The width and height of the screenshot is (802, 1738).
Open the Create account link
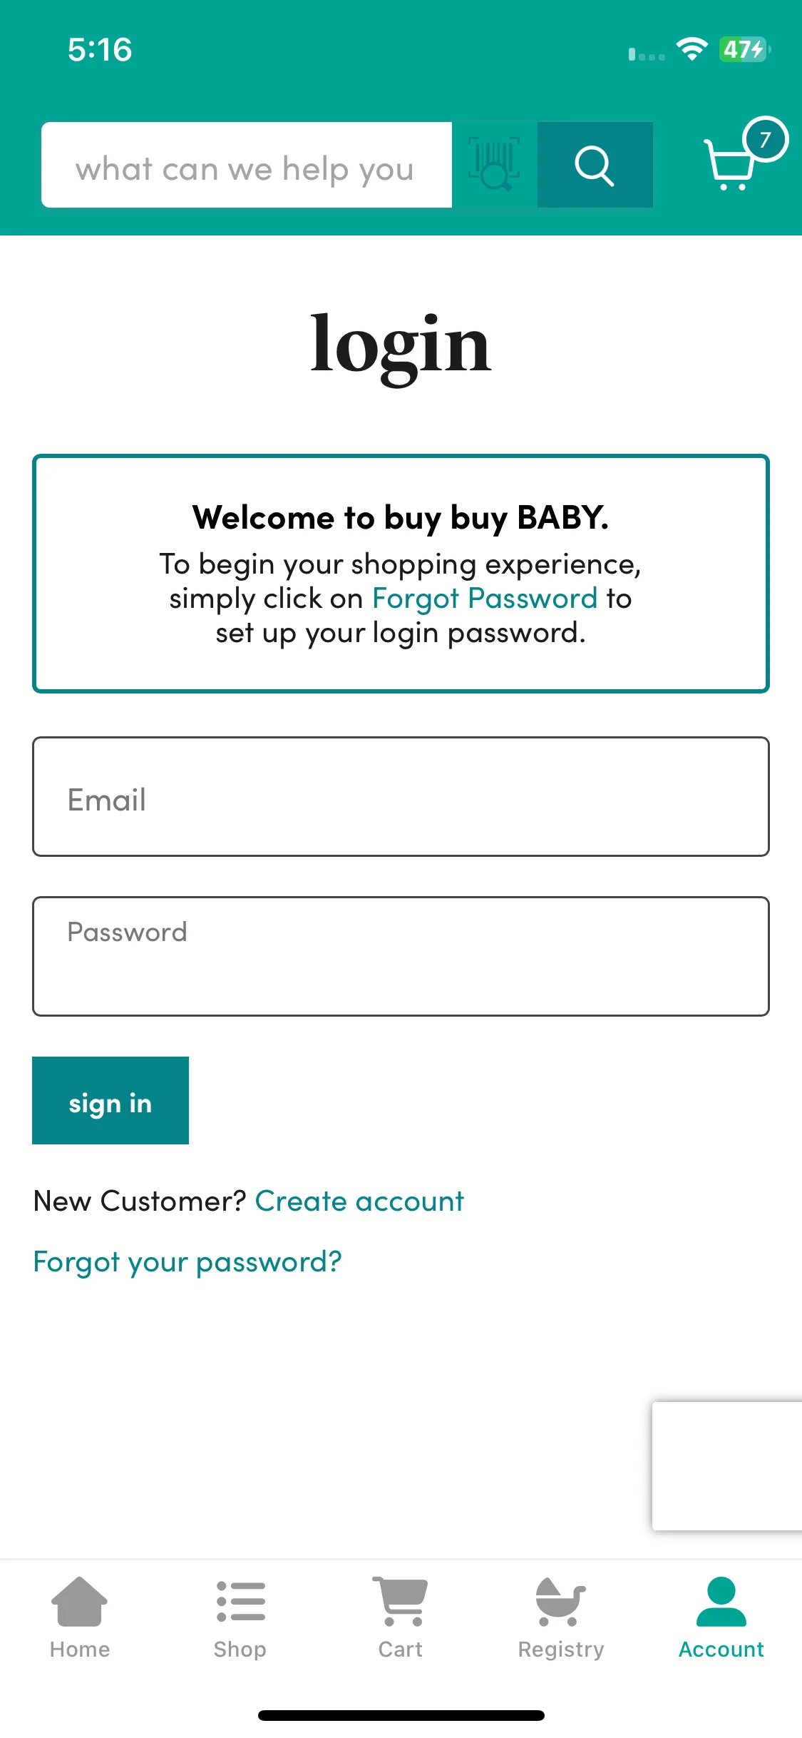click(359, 1201)
